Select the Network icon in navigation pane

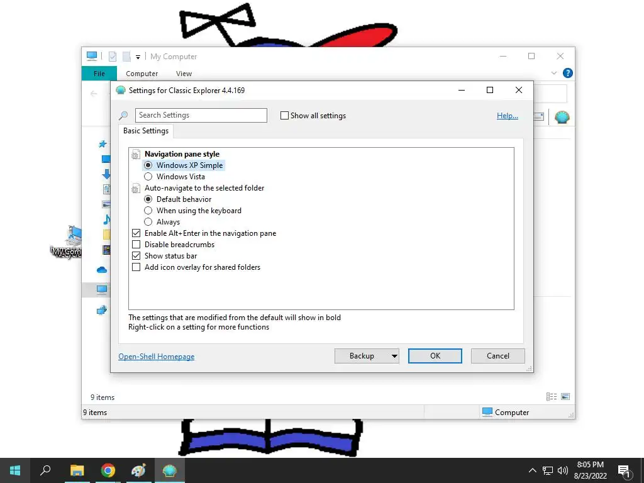pyautogui.click(x=102, y=310)
